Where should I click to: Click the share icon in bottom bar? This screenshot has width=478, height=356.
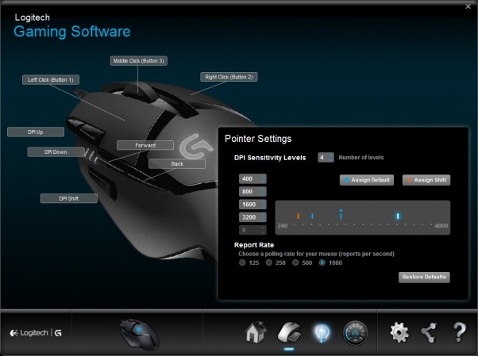click(x=429, y=331)
